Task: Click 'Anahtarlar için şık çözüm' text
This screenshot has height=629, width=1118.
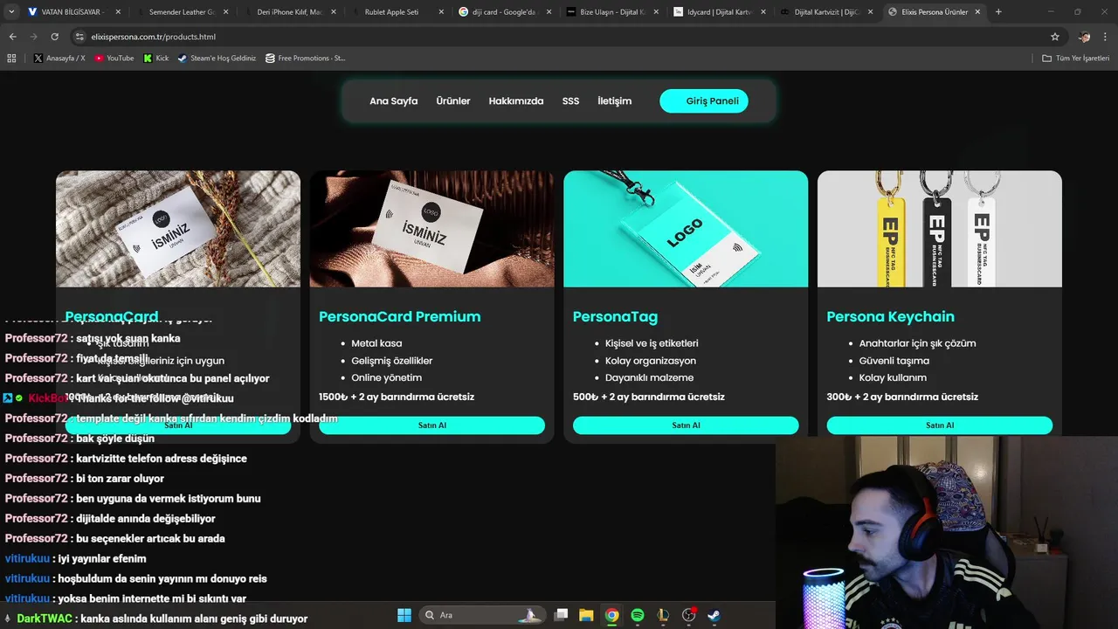Action: [918, 343]
